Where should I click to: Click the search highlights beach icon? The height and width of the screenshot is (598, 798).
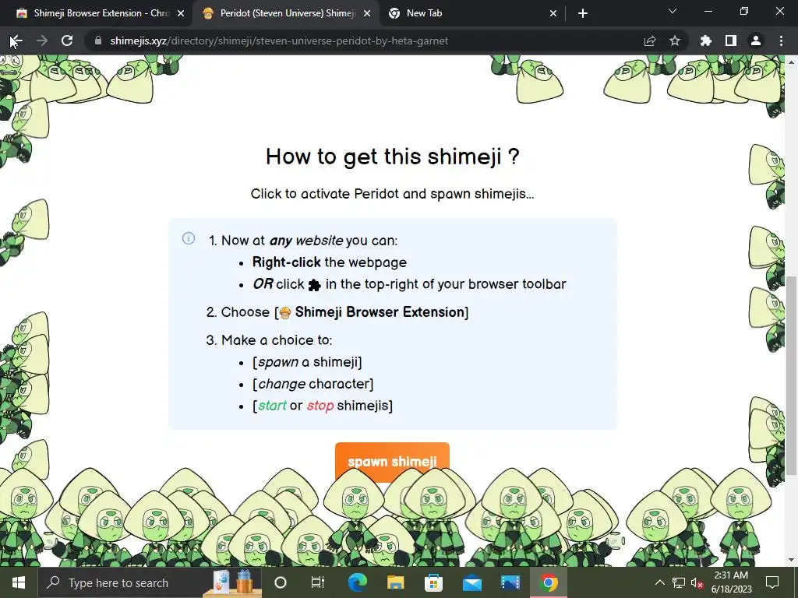click(232, 582)
